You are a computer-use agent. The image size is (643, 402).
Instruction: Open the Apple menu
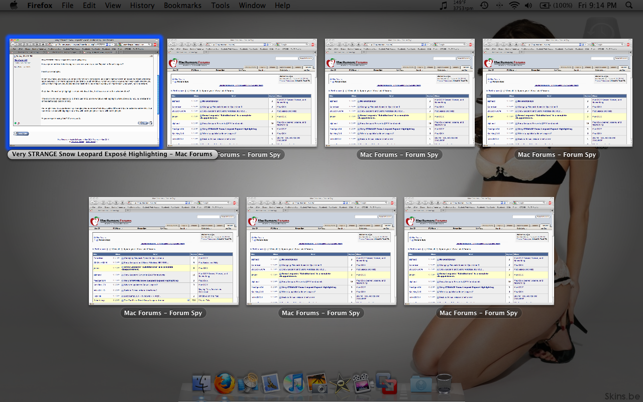pyautogui.click(x=14, y=5)
